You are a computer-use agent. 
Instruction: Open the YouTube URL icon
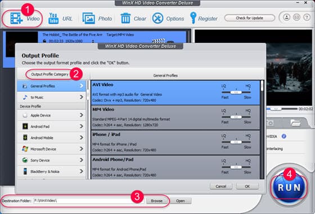pyautogui.click(x=53, y=18)
